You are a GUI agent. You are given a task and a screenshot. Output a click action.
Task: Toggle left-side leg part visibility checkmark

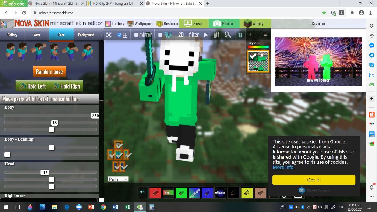[116, 166]
